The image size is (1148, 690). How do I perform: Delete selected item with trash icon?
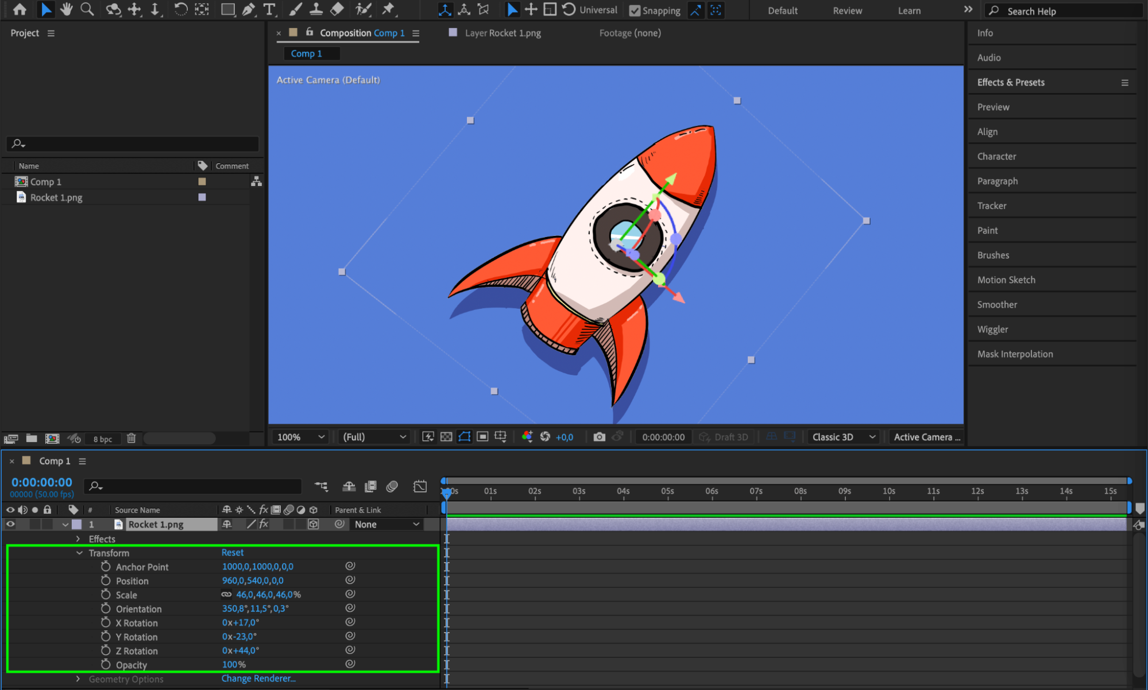(131, 439)
